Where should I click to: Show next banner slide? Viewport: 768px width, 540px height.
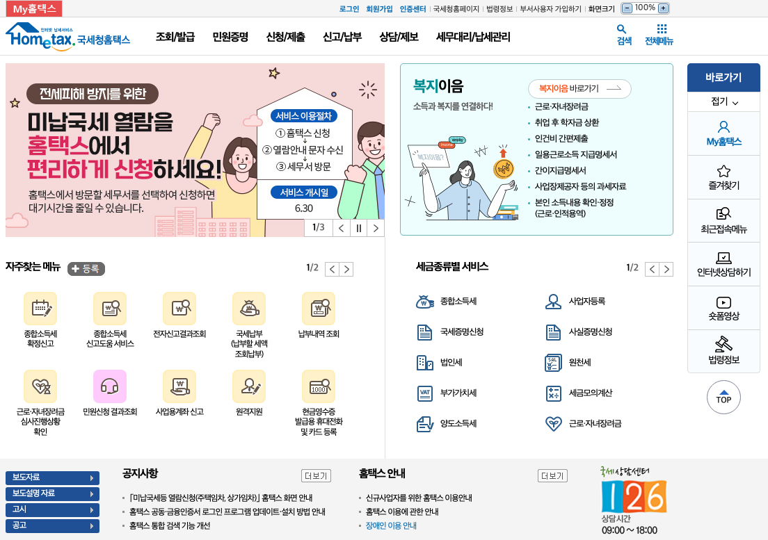[376, 229]
